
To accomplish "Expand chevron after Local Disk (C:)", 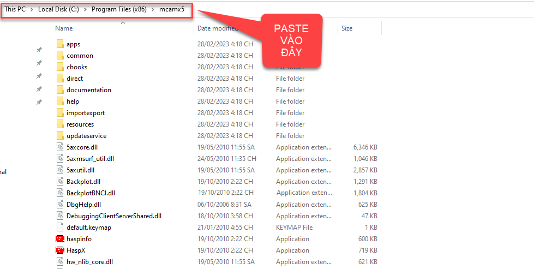I will [x=86, y=9].
